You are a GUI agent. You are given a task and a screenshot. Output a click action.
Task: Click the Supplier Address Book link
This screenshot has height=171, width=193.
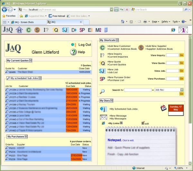[x=159, y=49]
